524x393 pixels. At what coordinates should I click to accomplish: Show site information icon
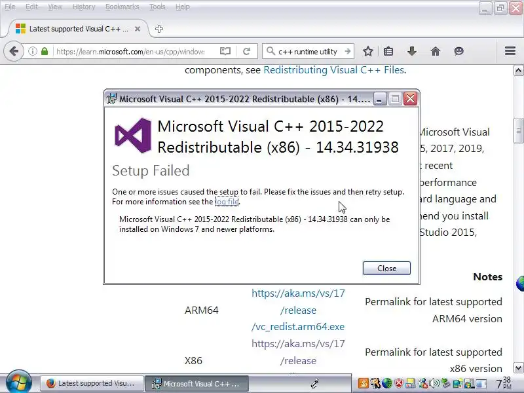click(32, 52)
